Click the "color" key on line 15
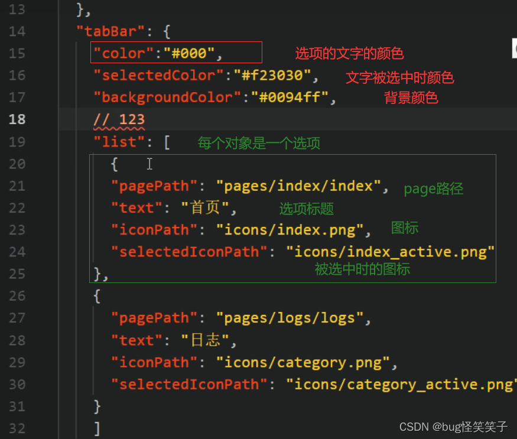This screenshot has width=517, height=439. pyautogui.click(x=123, y=53)
